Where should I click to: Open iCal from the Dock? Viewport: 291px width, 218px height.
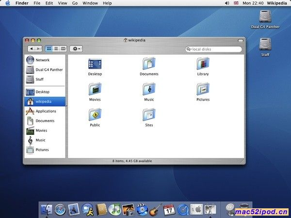[x=169, y=210]
